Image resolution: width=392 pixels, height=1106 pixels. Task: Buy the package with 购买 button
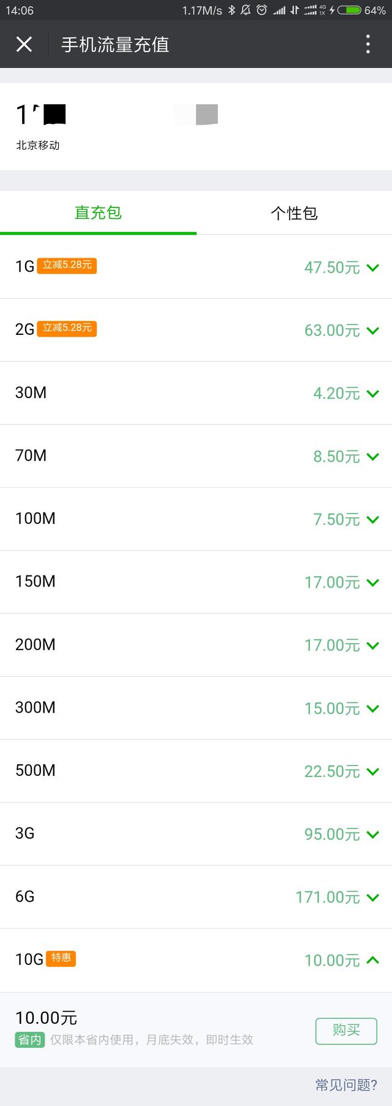pos(346,1031)
